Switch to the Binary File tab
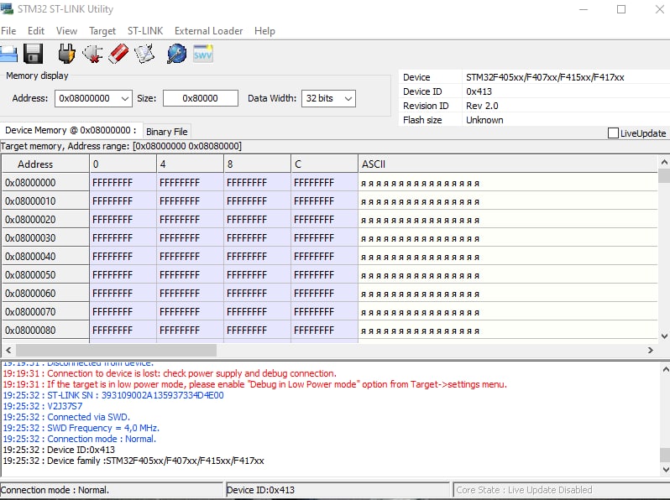The width and height of the screenshot is (670, 500). (x=166, y=132)
